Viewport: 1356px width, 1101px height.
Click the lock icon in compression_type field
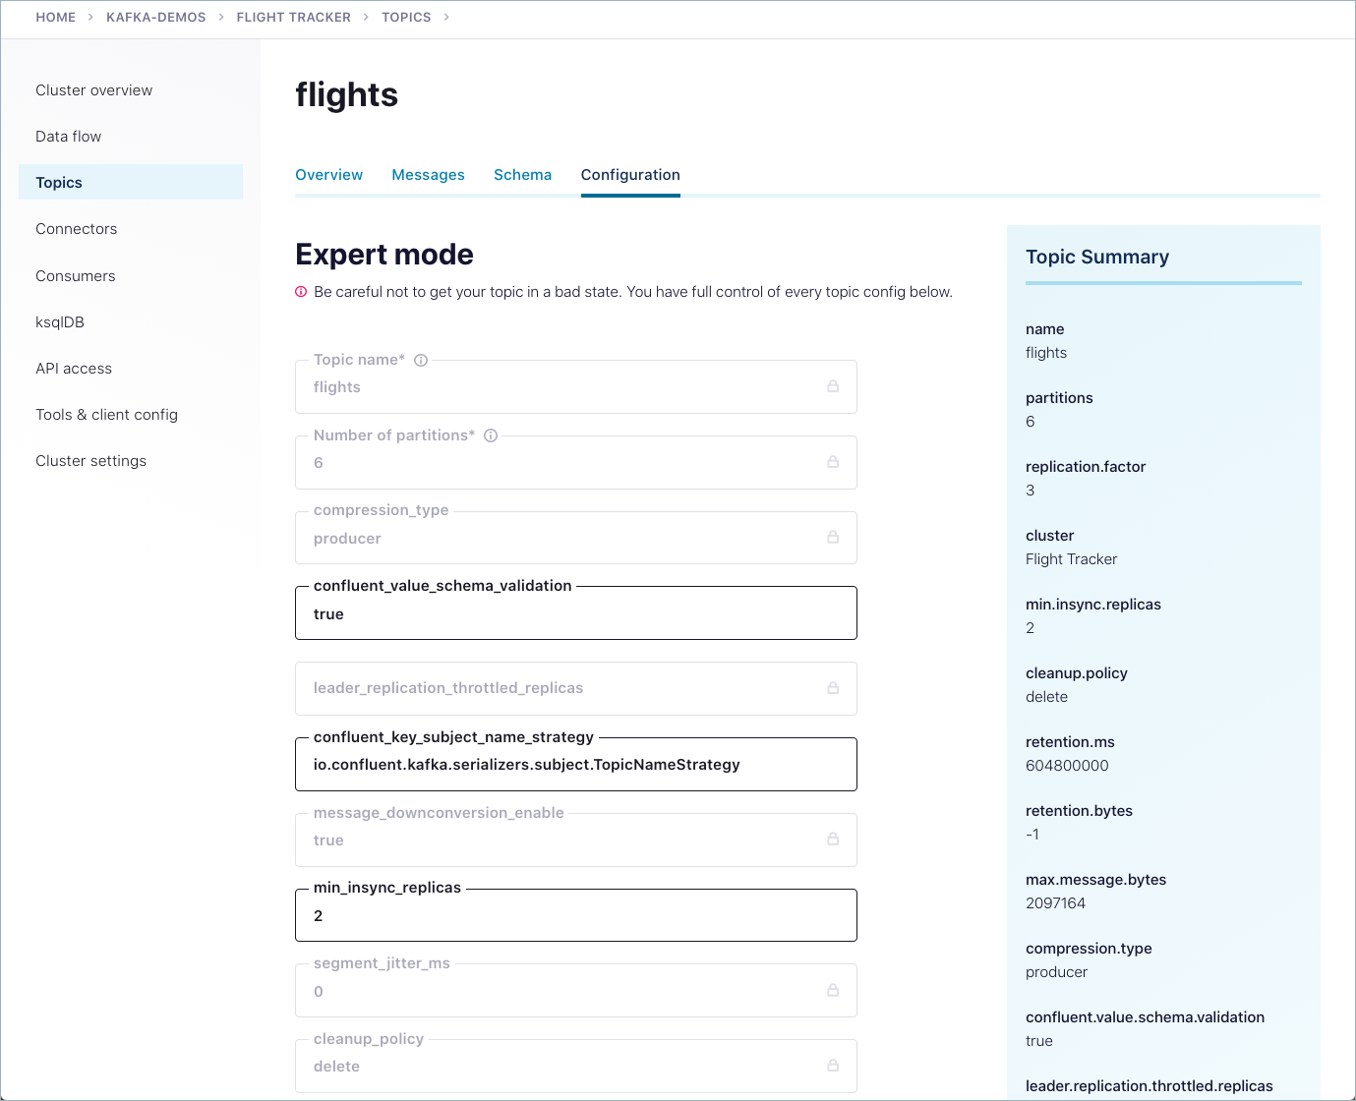pyautogui.click(x=833, y=537)
